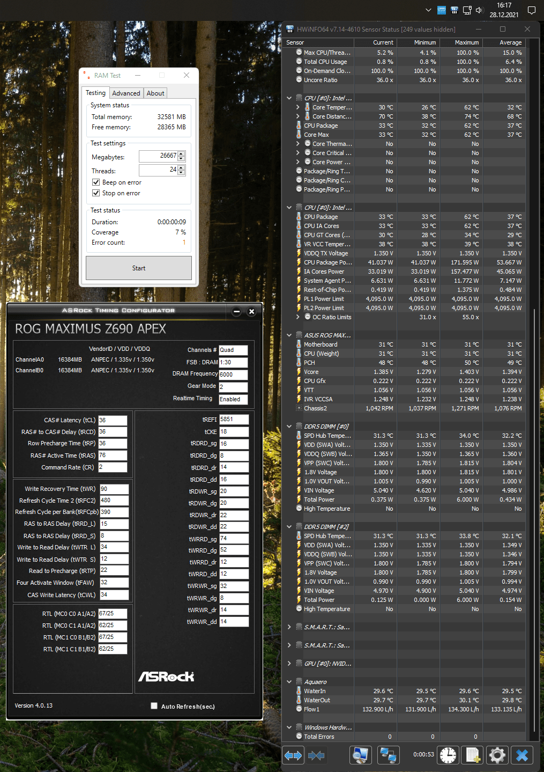The width and height of the screenshot is (544, 772).
Task: Open the blue memory-chip tray icon
Action: coord(442,10)
